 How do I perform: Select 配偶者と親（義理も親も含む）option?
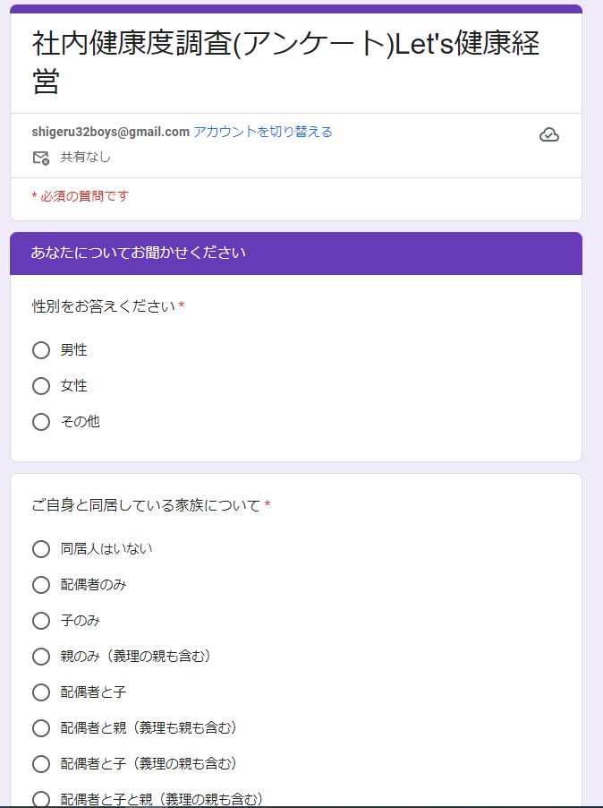41,728
